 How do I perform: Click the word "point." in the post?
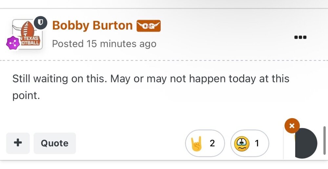(x=26, y=96)
